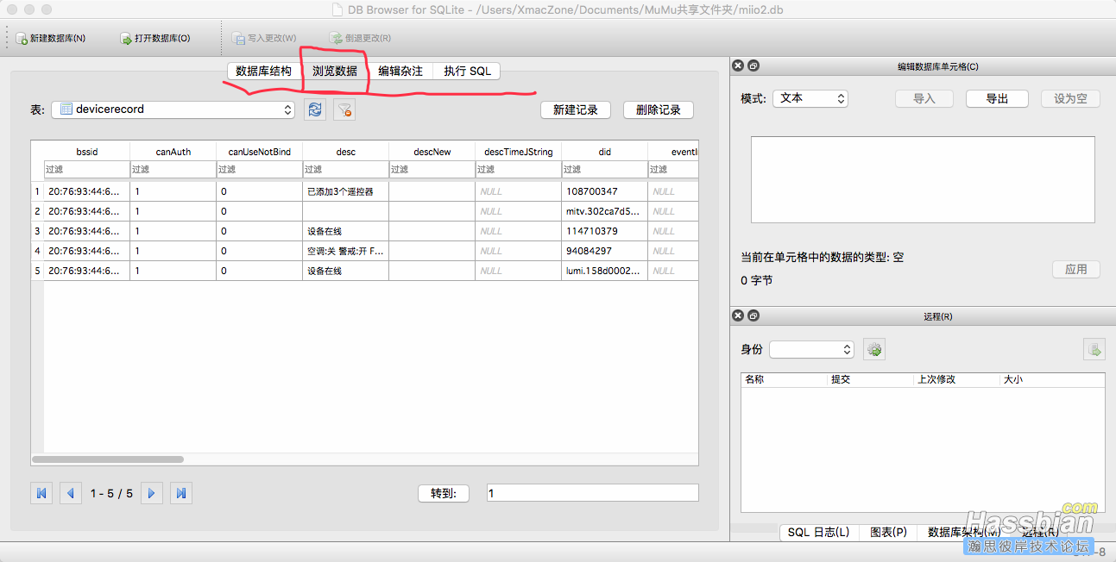Click the 应用 button
Screen dimensions: 1116x562
(x=1075, y=269)
